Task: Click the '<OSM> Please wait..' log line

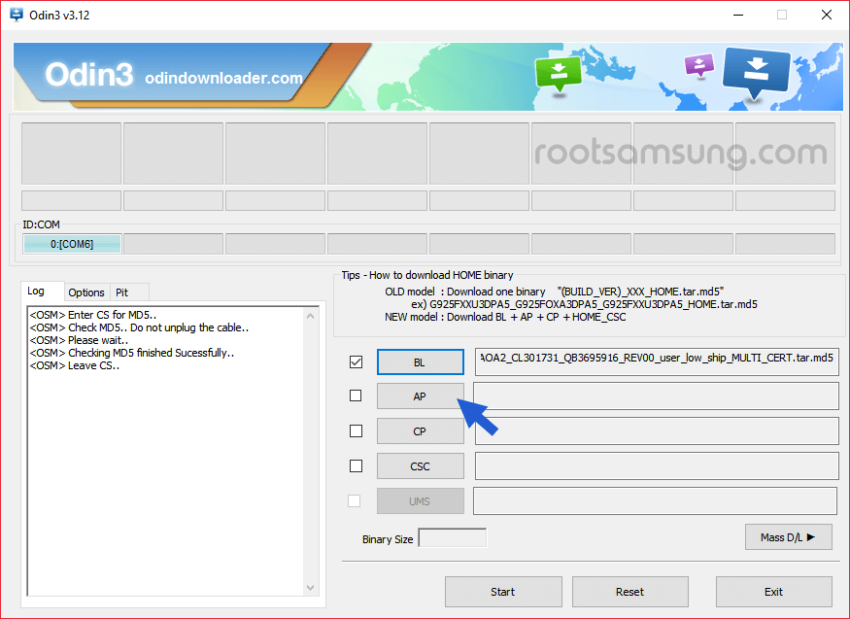Action: tap(79, 340)
